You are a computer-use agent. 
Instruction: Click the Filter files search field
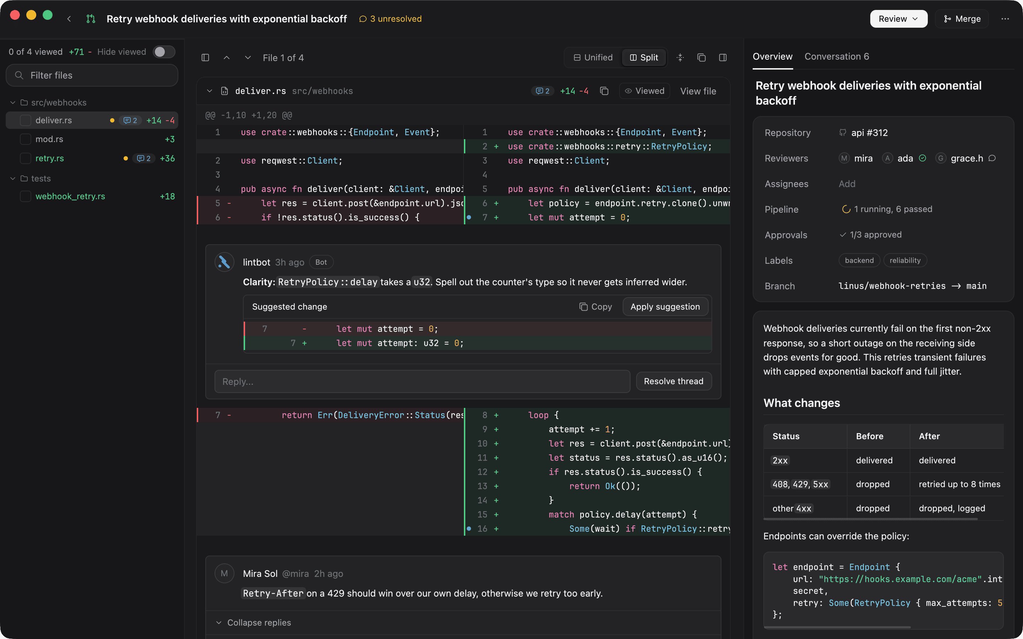[x=92, y=75]
